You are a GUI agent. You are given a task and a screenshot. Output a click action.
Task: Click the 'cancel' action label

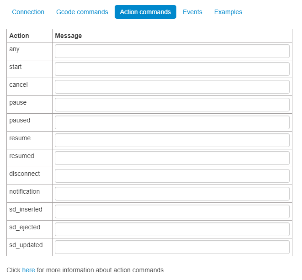(18, 85)
